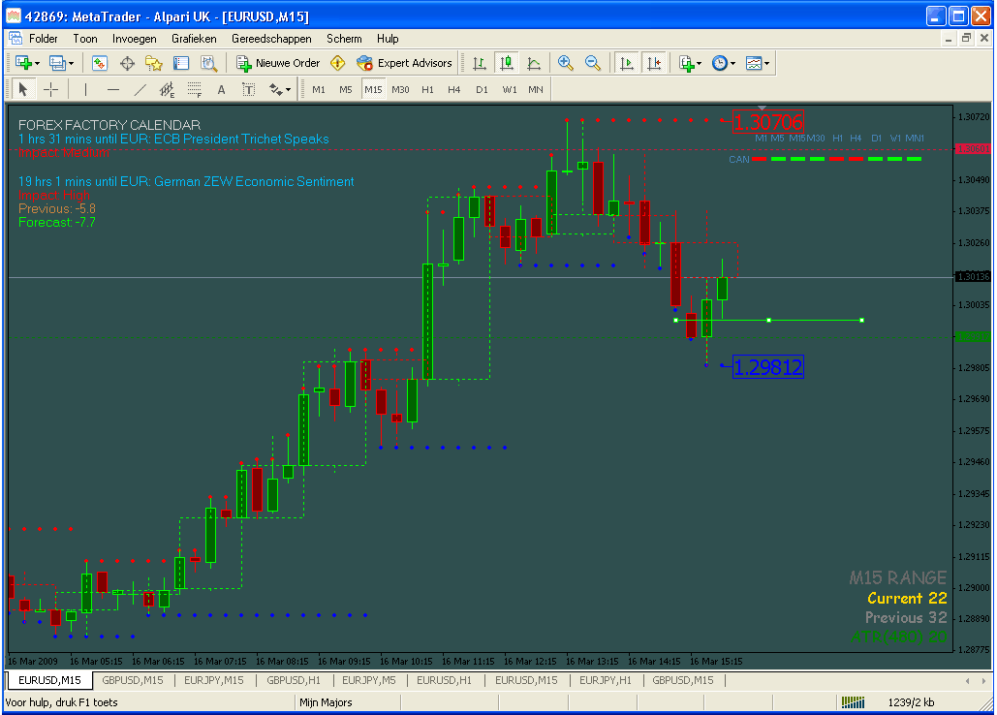The width and height of the screenshot is (997, 715).
Task: Click the Data Window crosshair-circle icon
Action: (x=127, y=63)
